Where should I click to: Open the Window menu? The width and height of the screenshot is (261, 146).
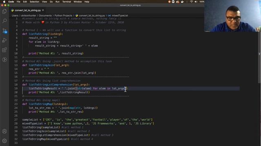pos(77,2)
